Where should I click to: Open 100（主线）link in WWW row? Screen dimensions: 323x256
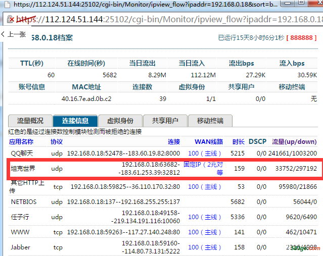(x=205, y=232)
